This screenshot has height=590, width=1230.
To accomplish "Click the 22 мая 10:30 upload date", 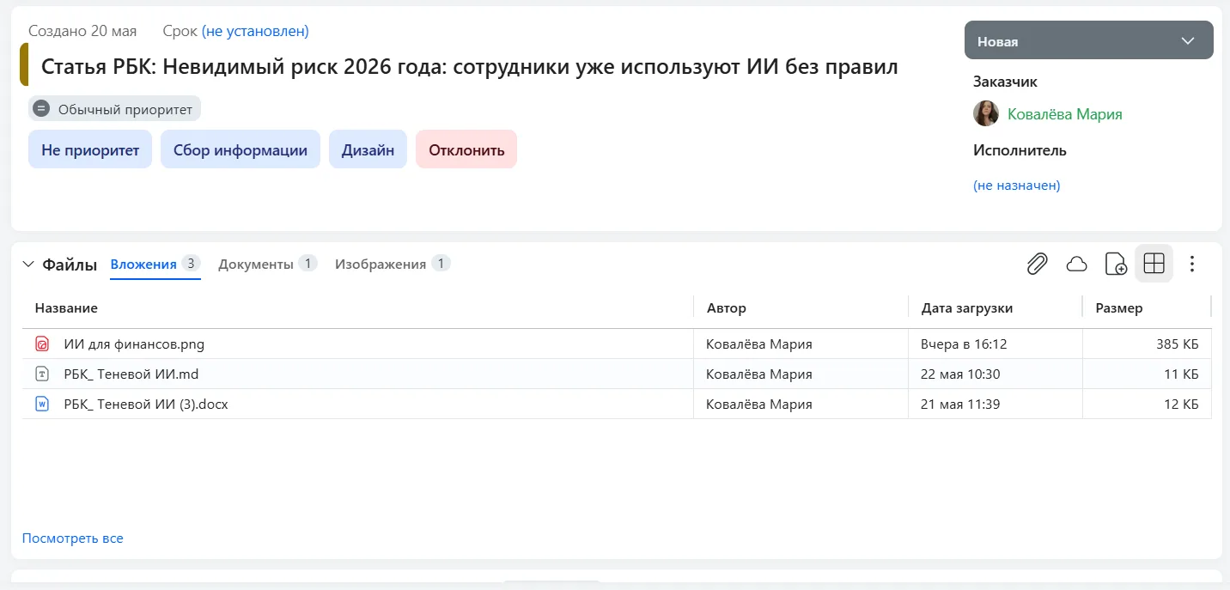I will coord(960,374).
